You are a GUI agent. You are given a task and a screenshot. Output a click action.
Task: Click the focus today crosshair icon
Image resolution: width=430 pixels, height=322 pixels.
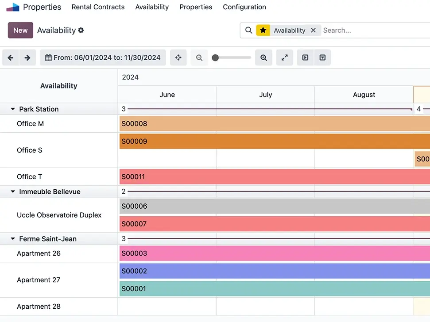[178, 57]
